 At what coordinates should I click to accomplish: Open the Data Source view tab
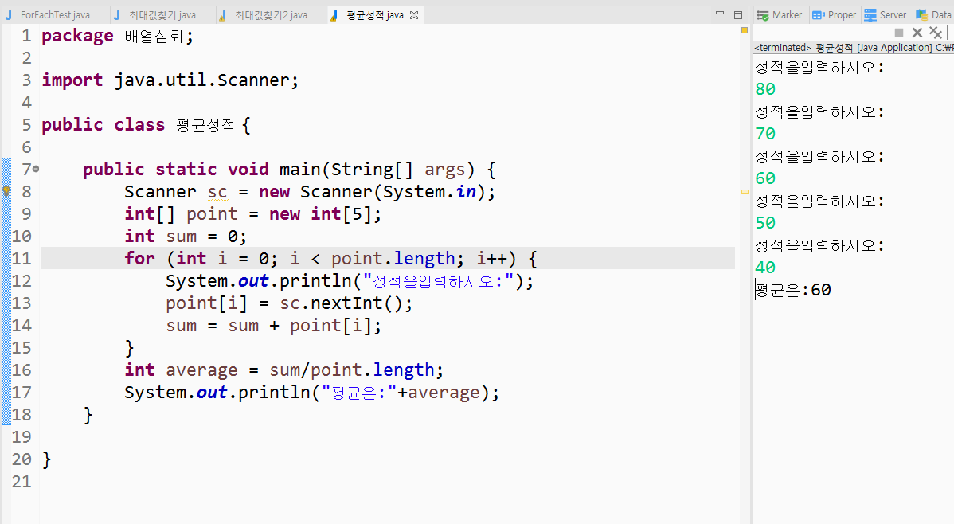pos(934,15)
